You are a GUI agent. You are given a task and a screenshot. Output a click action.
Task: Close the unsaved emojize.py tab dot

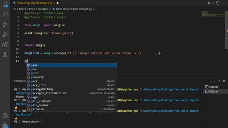58,3
